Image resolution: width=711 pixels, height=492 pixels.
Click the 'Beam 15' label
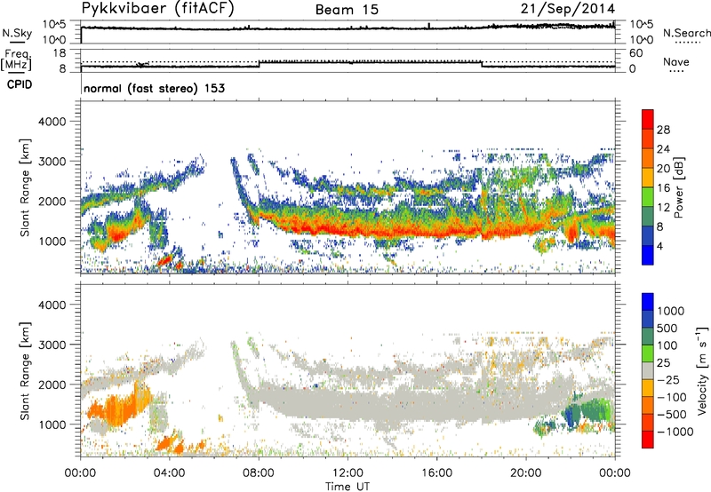(x=347, y=10)
